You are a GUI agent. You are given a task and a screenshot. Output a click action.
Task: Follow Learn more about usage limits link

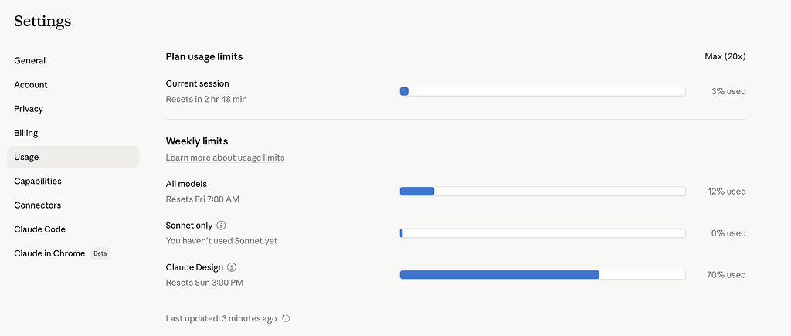tap(225, 158)
